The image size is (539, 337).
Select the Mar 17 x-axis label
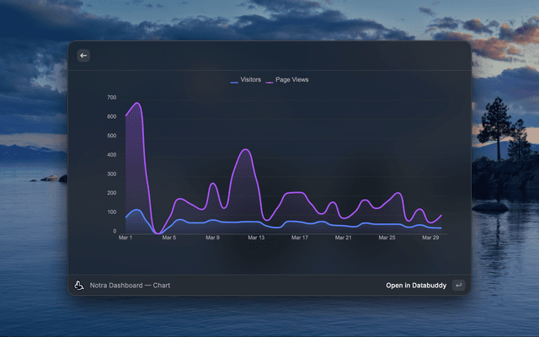pyautogui.click(x=300, y=238)
